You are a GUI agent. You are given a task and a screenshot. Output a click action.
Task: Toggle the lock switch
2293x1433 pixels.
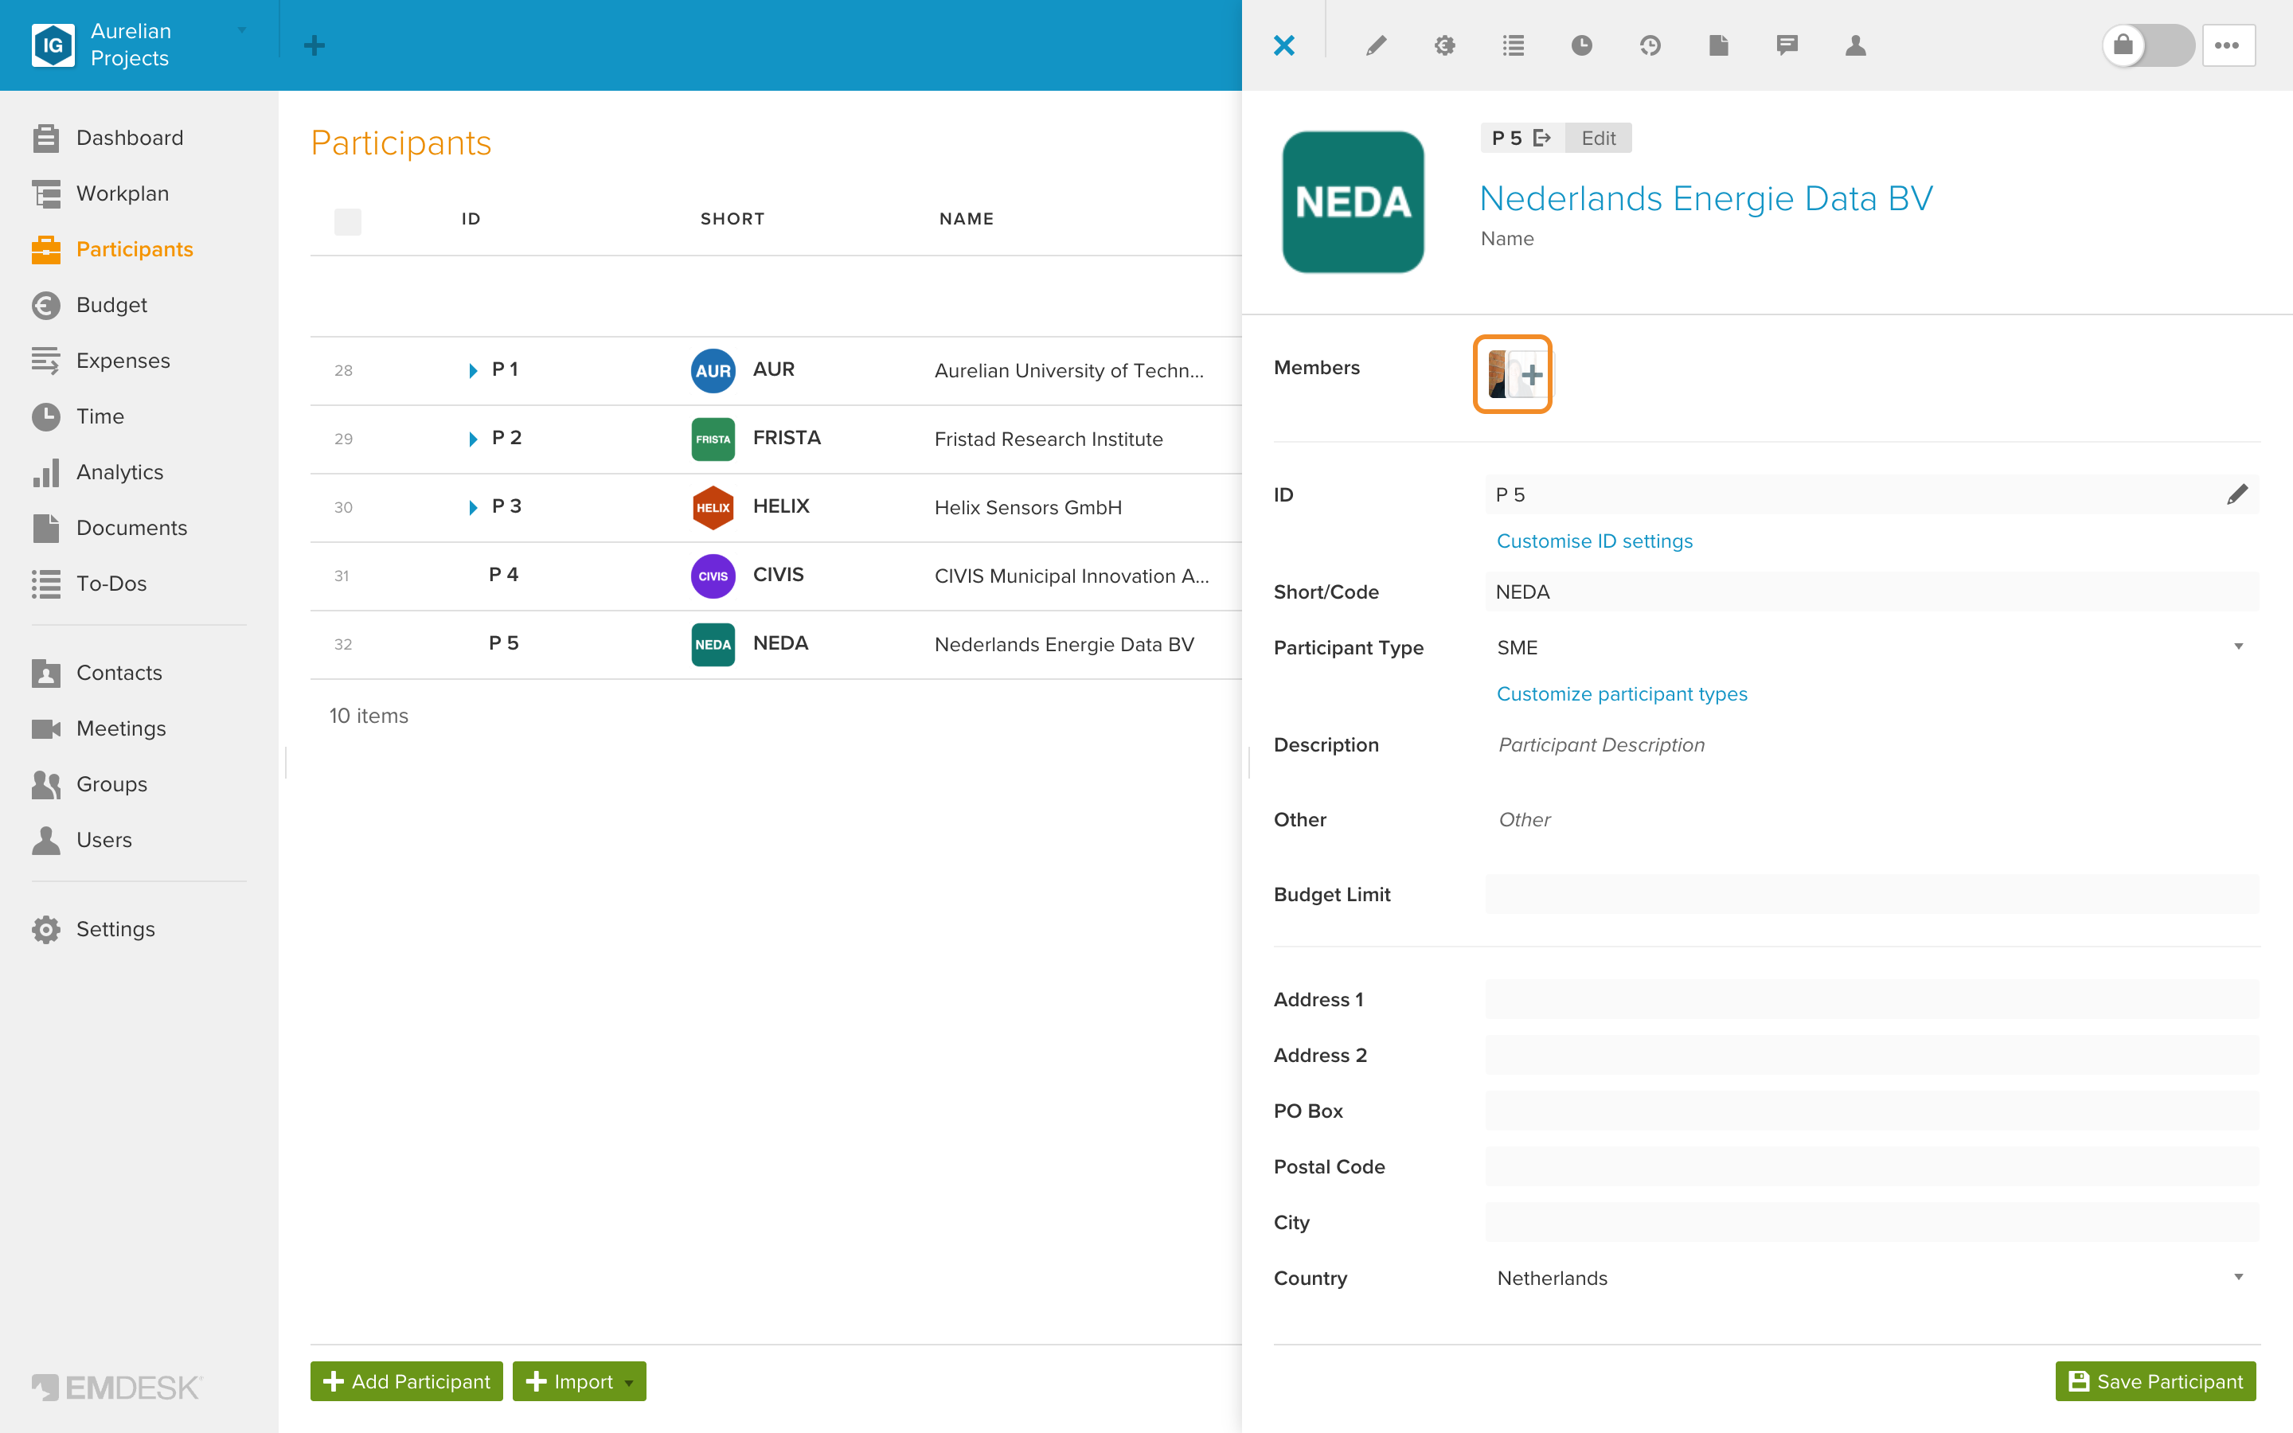(x=2148, y=45)
